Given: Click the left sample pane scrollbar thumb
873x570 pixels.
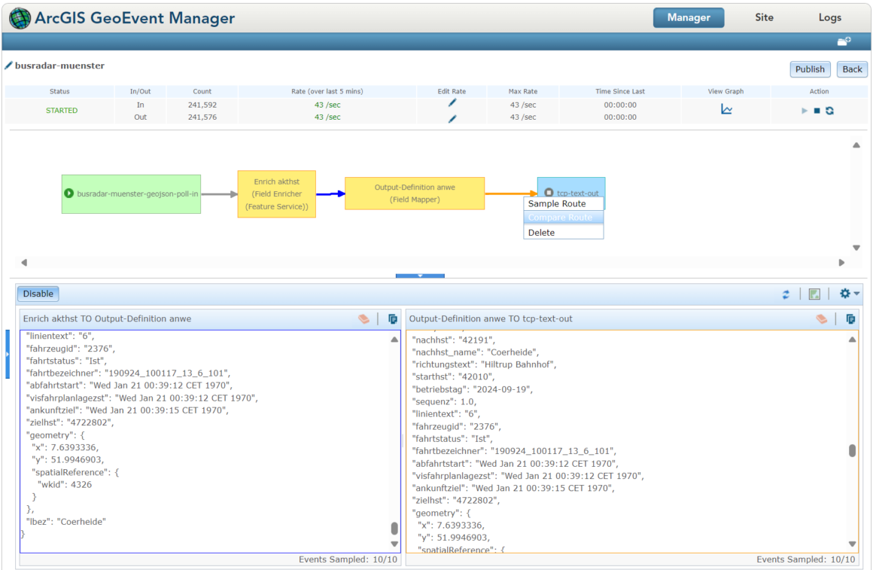Looking at the screenshot, I should click(x=394, y=528).
